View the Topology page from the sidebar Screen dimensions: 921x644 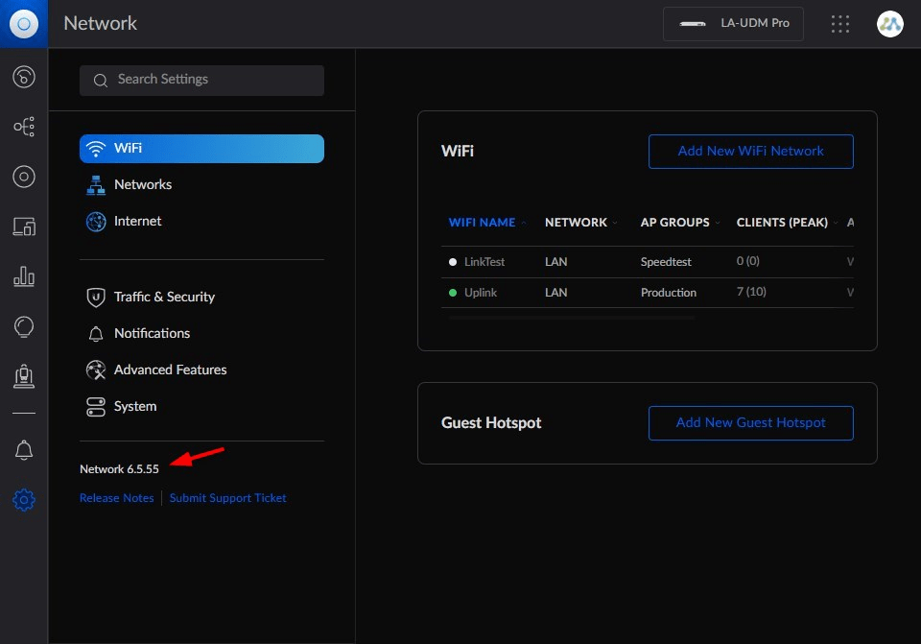(x=24, y=126)
